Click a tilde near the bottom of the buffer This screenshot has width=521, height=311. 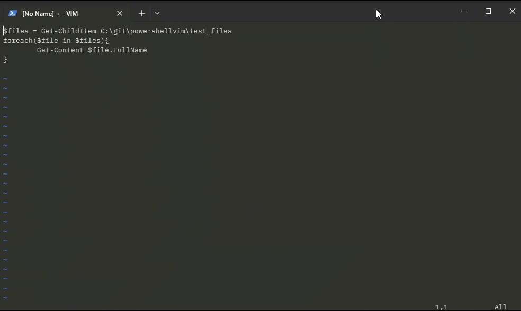point(5,297)
